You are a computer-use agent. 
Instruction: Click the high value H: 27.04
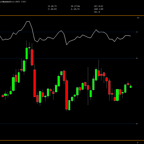(75, 6)
